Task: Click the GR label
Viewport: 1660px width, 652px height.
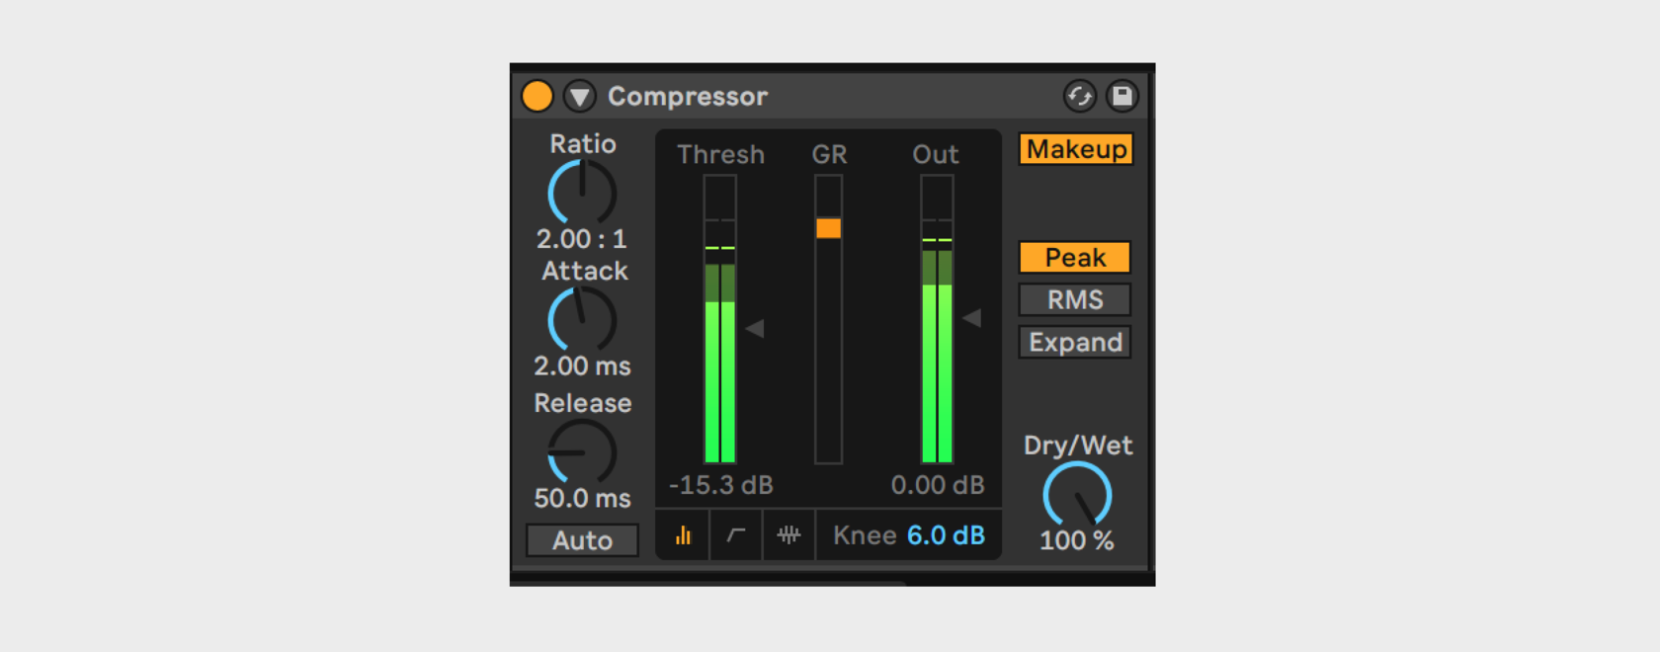Action: tap(829, 154)
